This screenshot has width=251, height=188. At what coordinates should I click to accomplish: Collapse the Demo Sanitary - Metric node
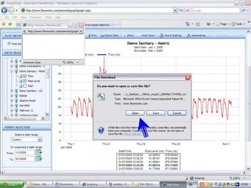click(x=12, y=71)
